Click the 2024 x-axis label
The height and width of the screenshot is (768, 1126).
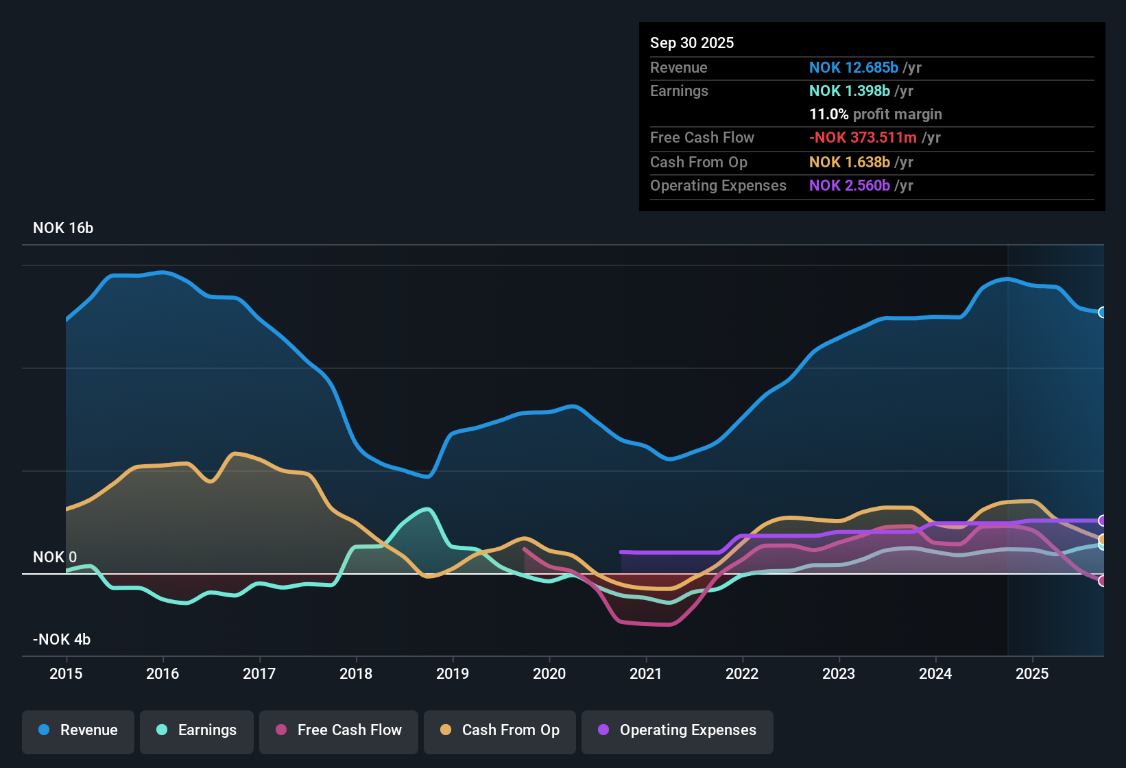pyautogui.click(x=935, y=673)
